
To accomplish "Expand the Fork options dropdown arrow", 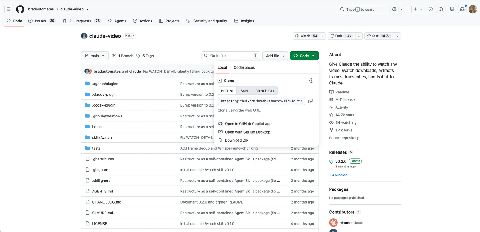I will tap(359, 36).
